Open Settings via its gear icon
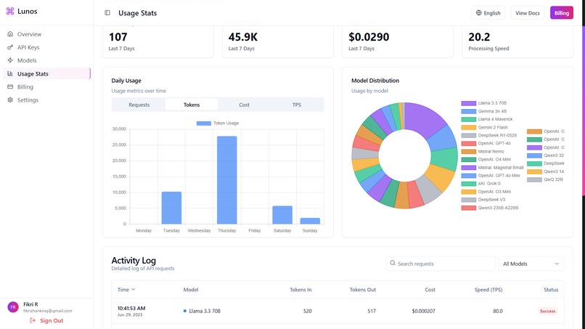585x329 pixels. click(x=10, y=99)
